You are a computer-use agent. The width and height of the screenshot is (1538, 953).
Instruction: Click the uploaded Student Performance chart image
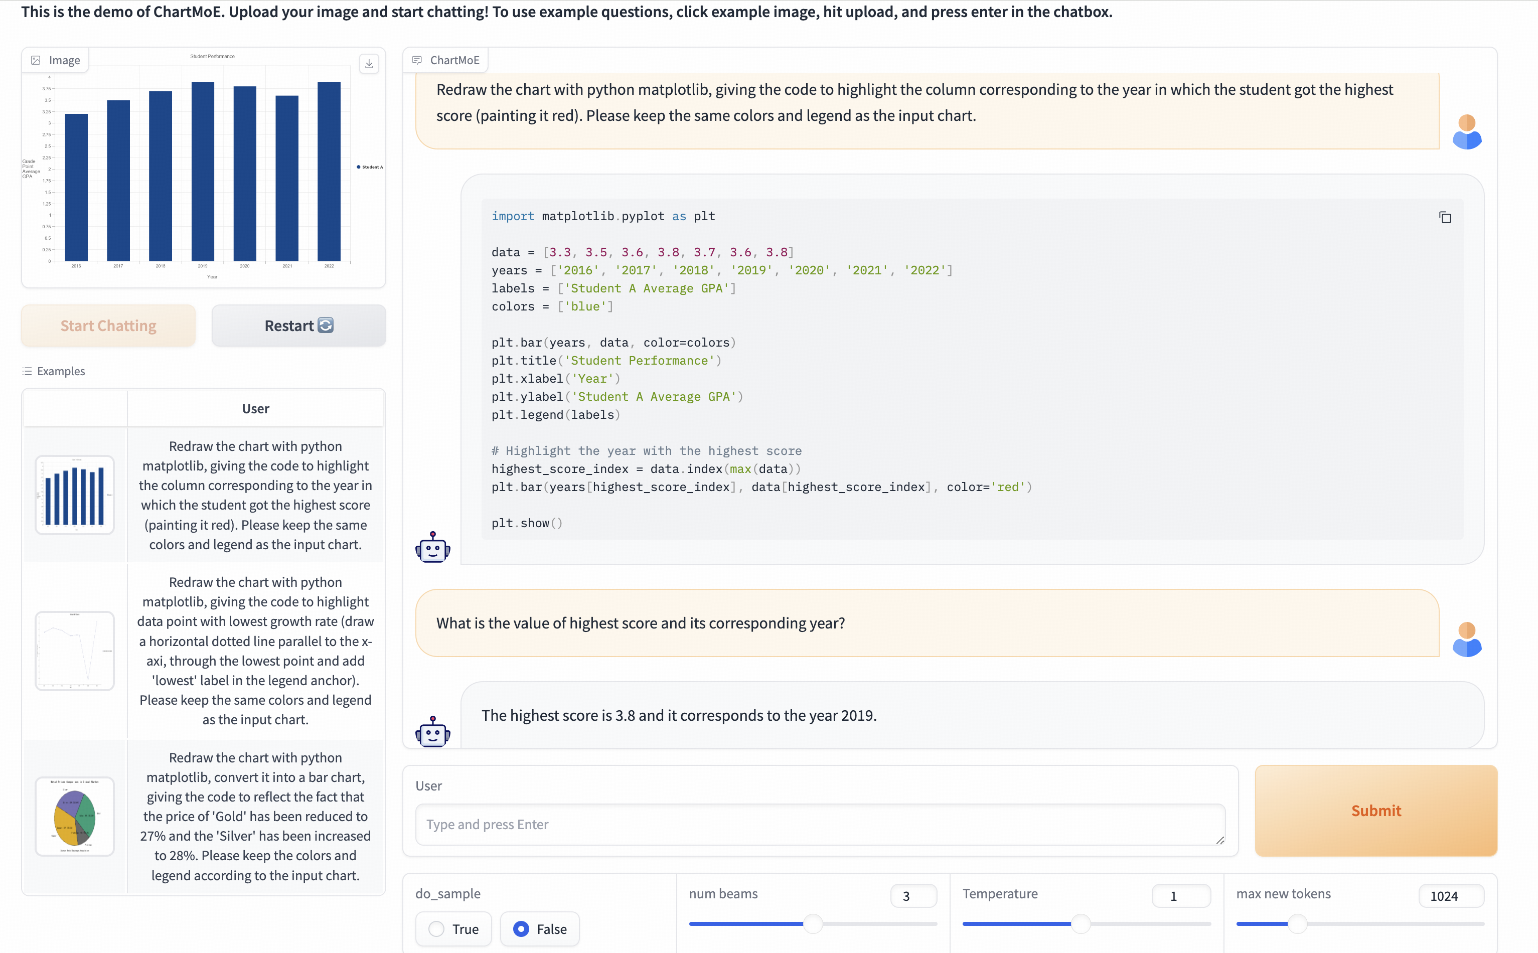coord(204,168)
